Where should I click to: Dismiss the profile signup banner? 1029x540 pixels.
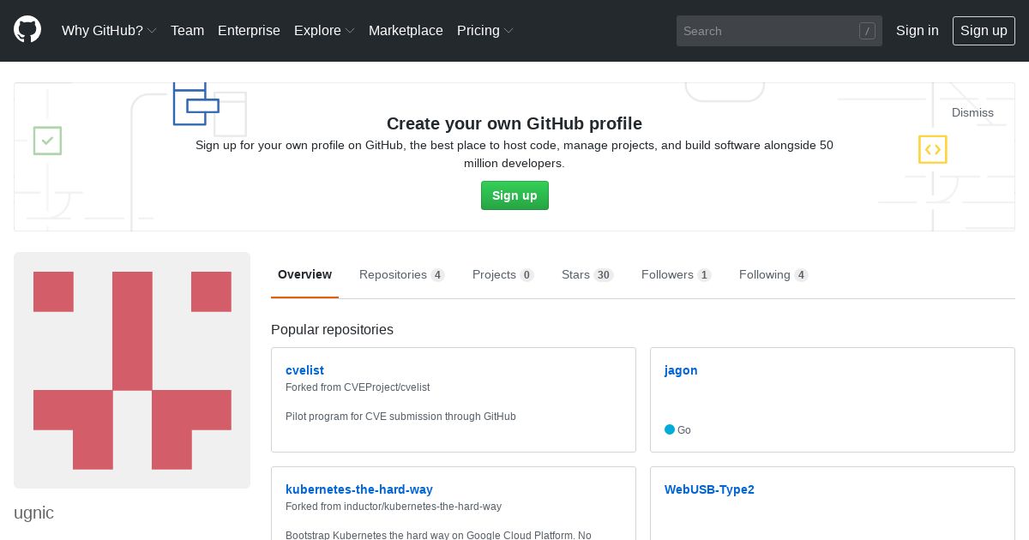972,112
